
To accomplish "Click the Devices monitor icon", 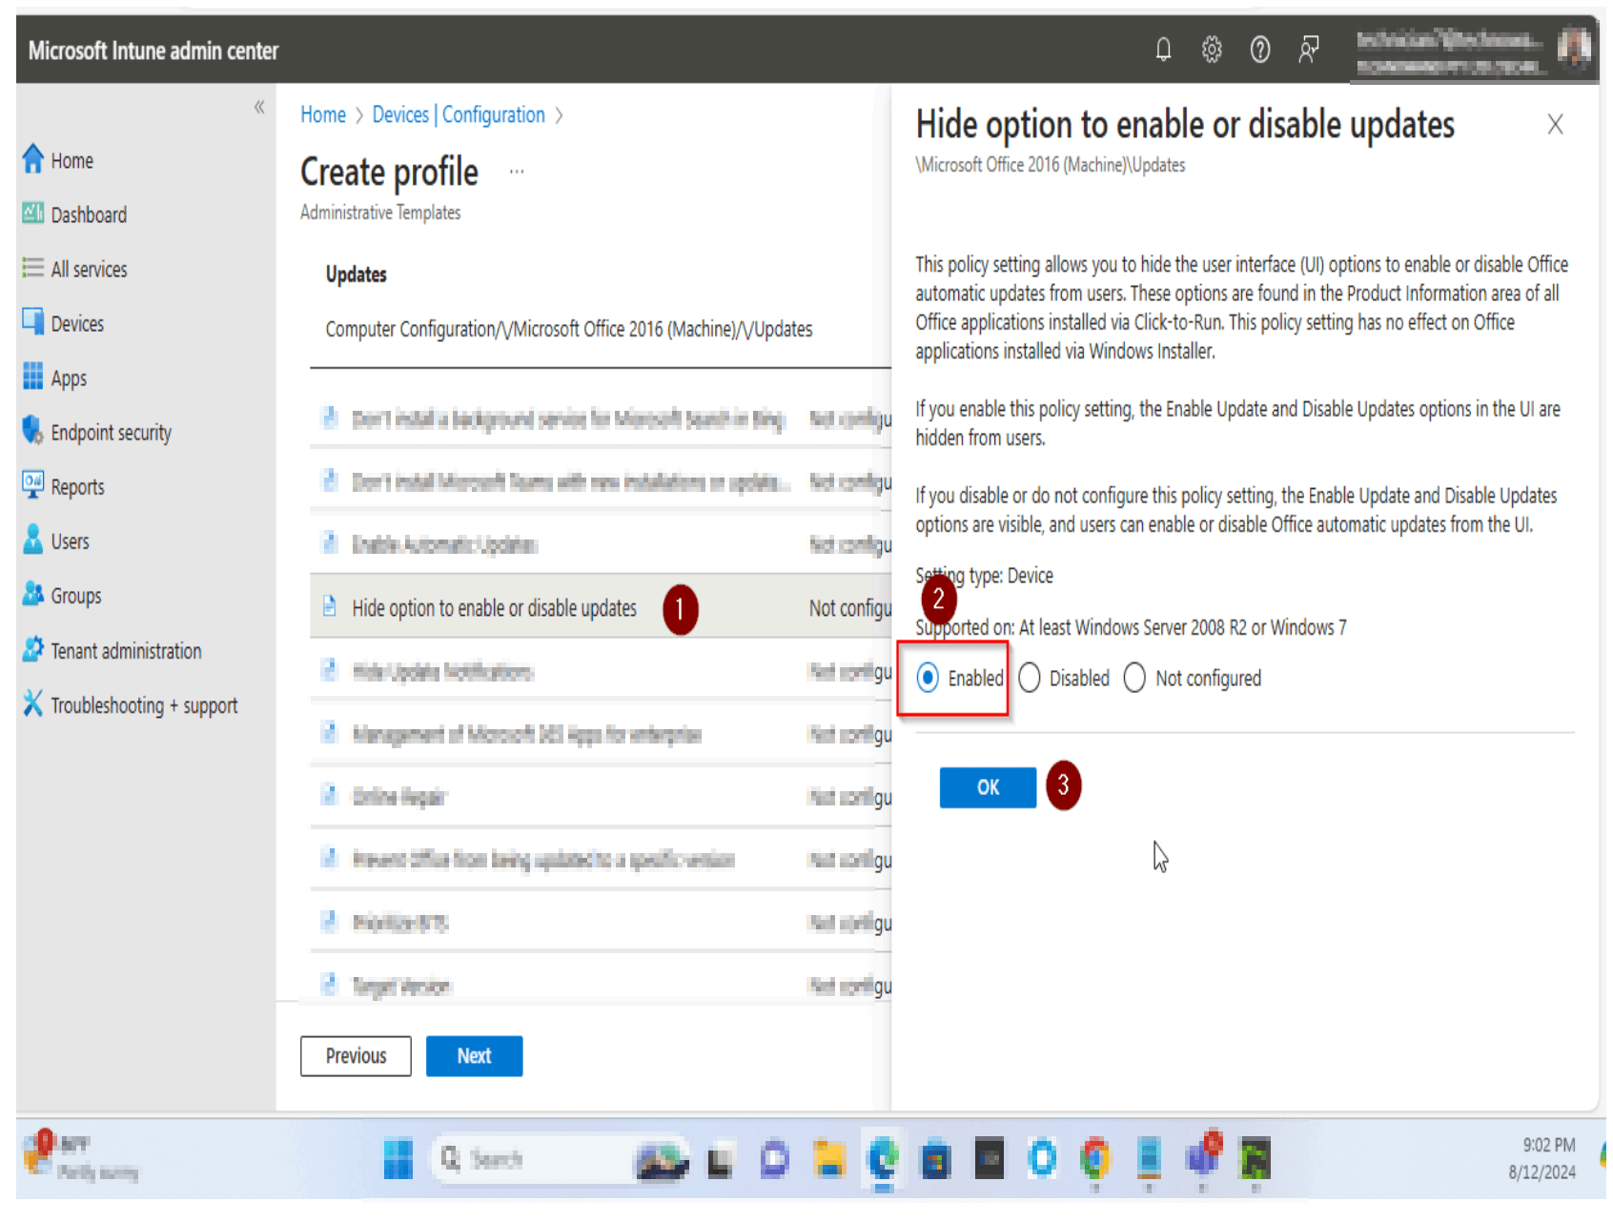I will [x=33, y=322].
